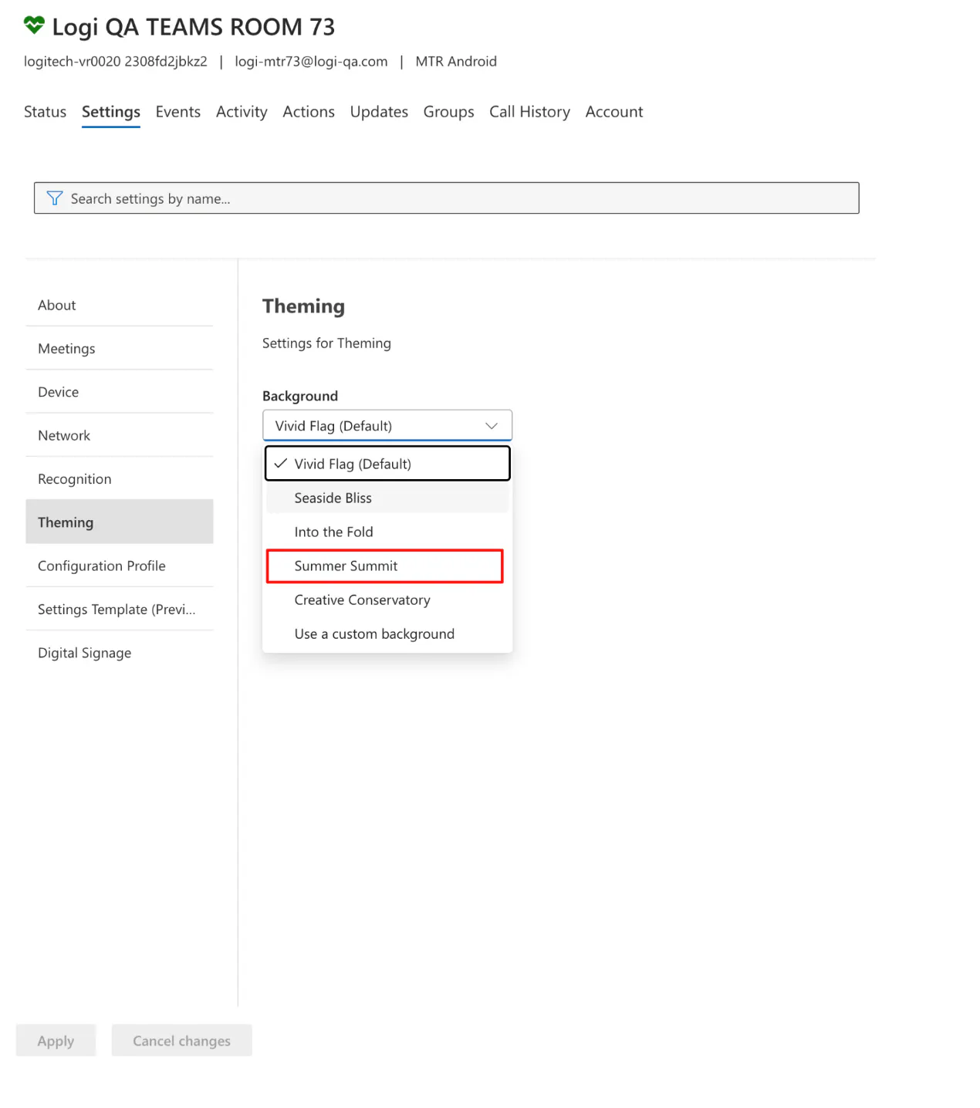
Task: Click the MTR Android label
Action: 456,62
